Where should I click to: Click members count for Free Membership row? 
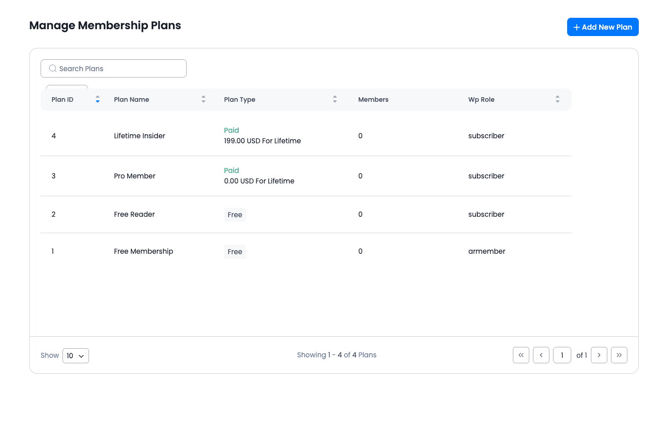(360, 251)
